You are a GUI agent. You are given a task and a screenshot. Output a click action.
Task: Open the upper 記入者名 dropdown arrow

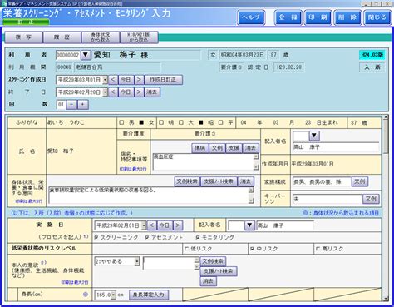coord(314,136)
